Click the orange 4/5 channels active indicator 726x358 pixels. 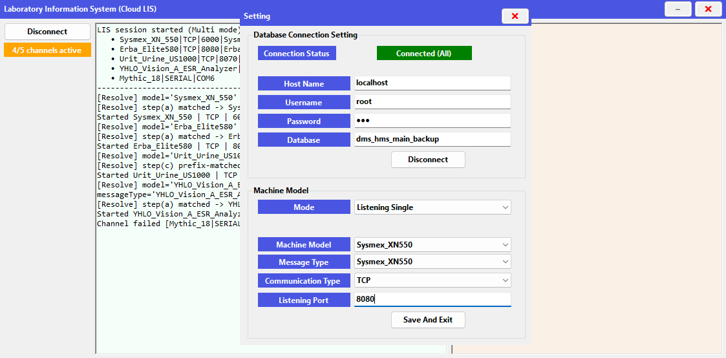pos(47,50)
